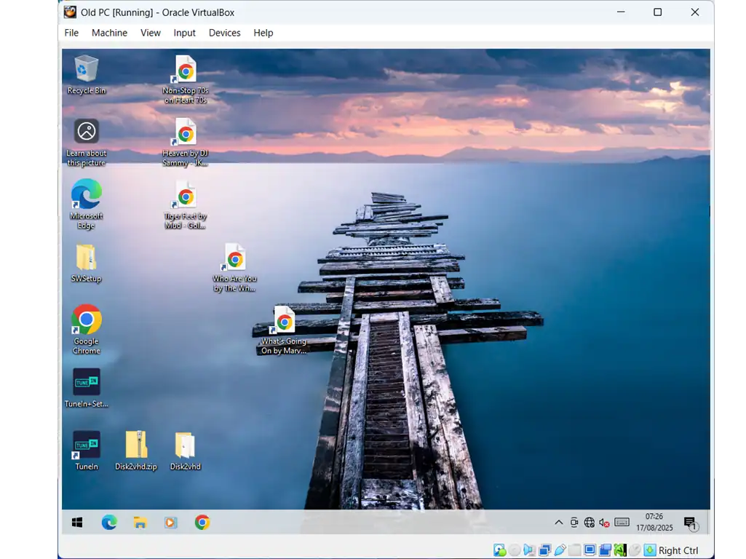Screen dimensions: 746x559
Task: Open the Devices menu
Action: 224,33
